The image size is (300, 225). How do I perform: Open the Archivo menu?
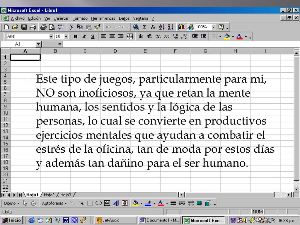pyautogui.click(x=18, y=18)
